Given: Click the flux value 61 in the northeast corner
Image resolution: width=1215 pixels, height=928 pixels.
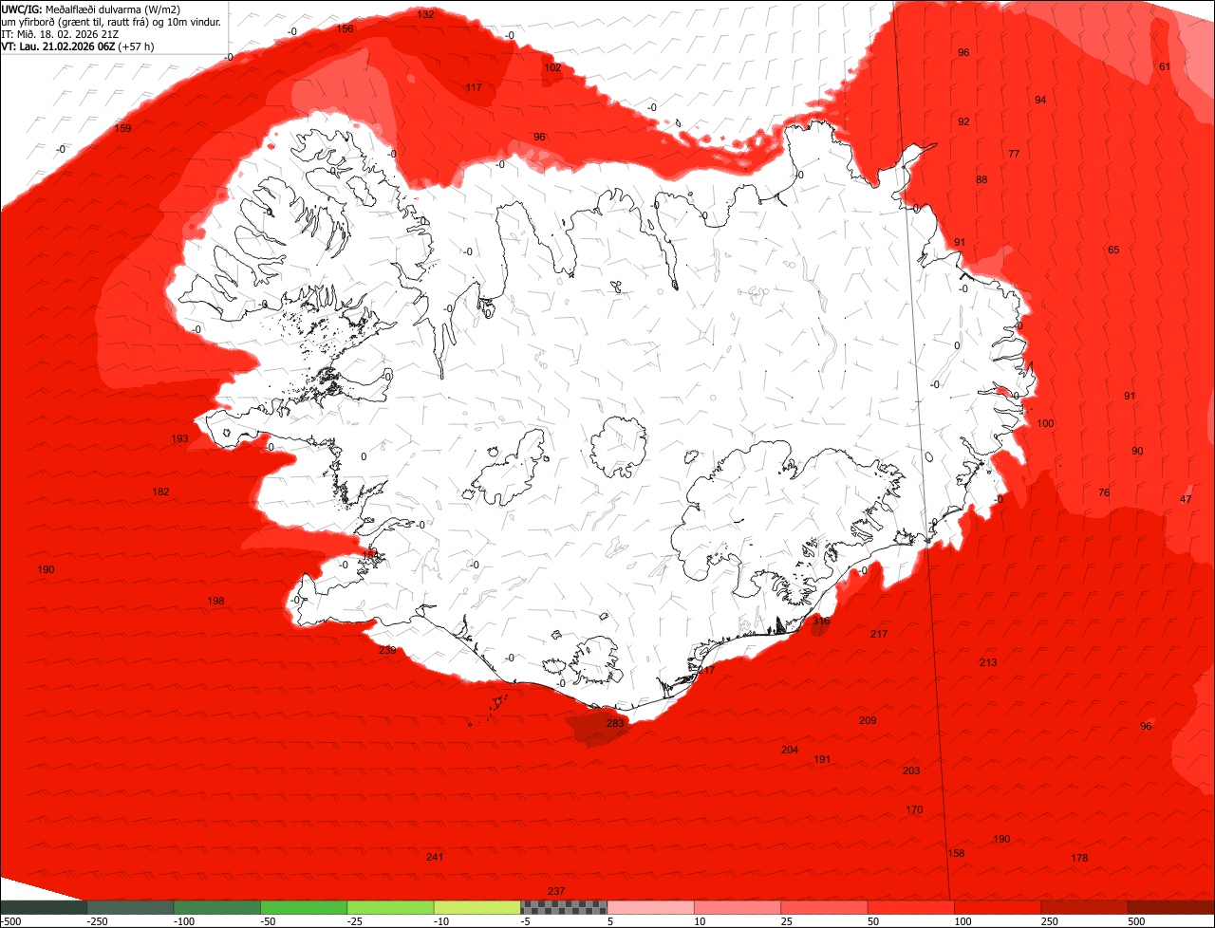Looking at the screenshot, I should [1165, 66].
